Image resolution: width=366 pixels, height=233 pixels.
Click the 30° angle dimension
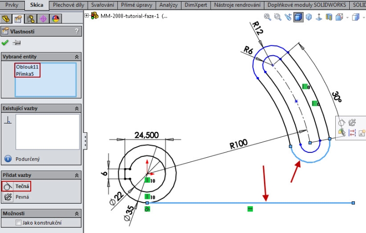[337, 97]
